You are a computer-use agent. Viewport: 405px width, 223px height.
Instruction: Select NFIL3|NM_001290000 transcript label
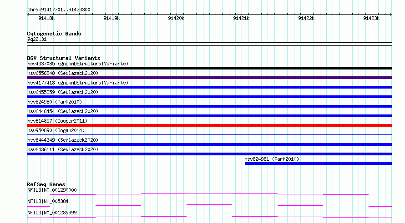[x=52, y=190]
